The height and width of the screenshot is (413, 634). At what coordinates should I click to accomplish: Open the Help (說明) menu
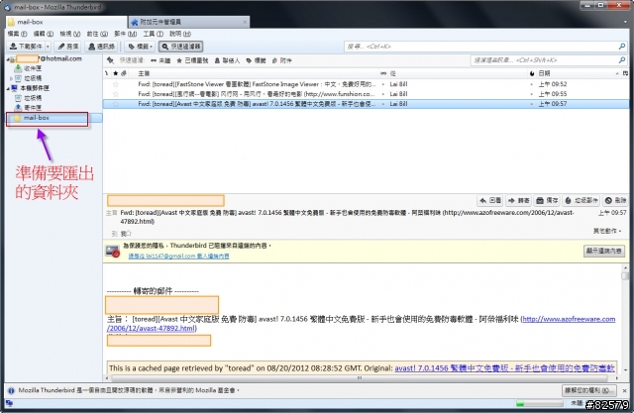pyautogui.click(x=180, y=34)
